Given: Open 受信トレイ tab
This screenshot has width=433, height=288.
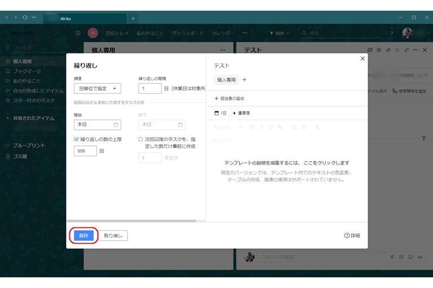Looking at the screenshot, I should pos(117,33).
